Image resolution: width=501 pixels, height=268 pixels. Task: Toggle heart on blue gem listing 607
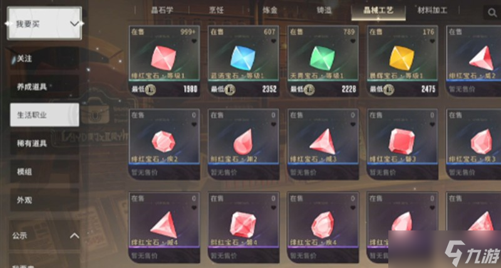point(274,41)
